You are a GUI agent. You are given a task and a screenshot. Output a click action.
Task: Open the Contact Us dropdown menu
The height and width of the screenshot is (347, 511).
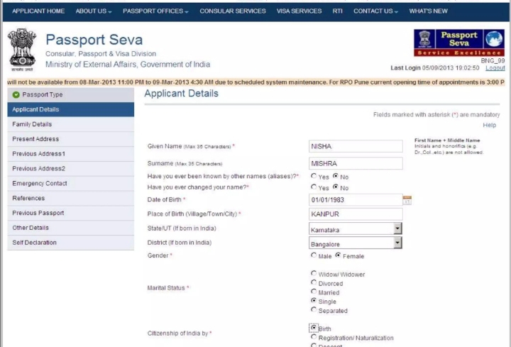pyautogui.click(x=375, y=11)
